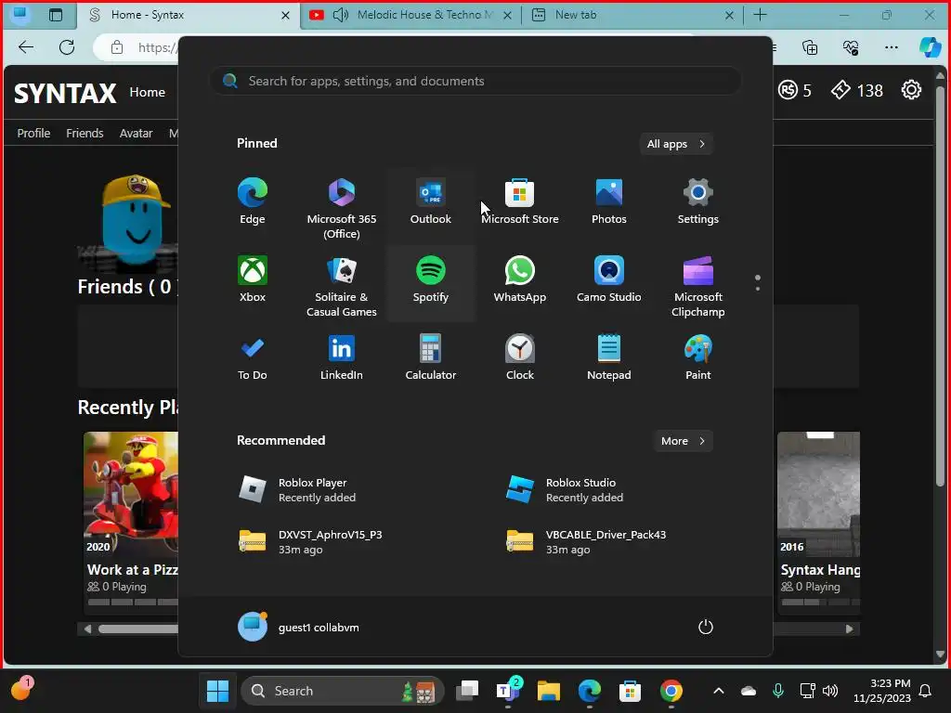
Task: Open volume control in system tray
Action: coord(830,691)
